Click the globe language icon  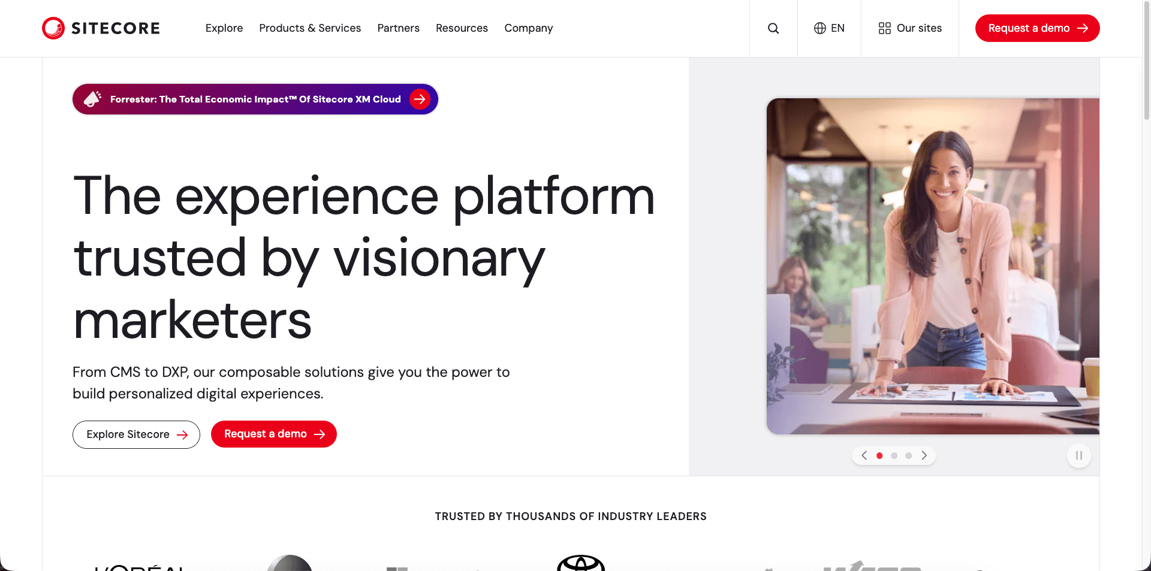[819, 28]
